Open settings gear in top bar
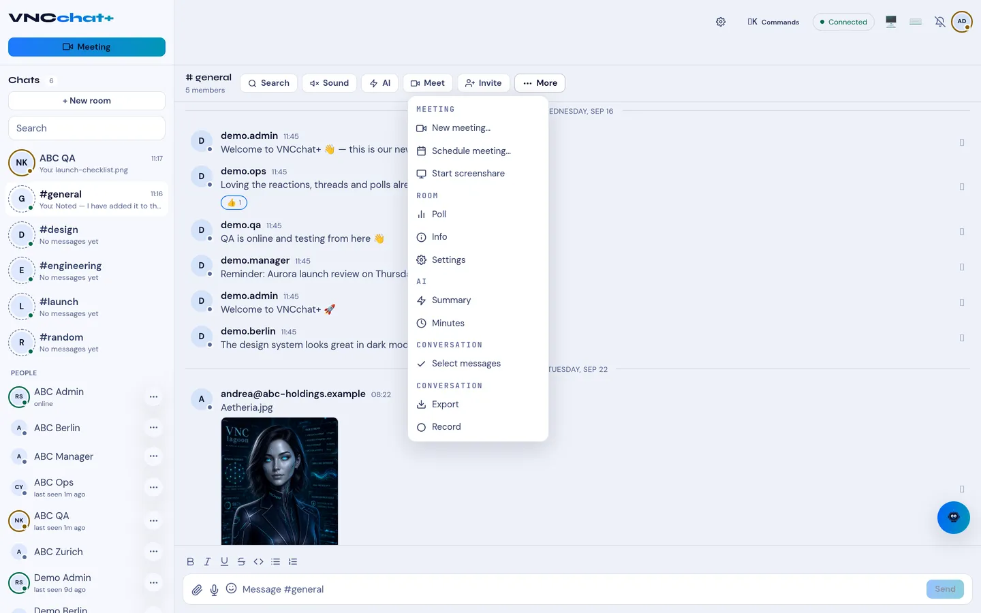The width and height of the screenshot is (981, 613). 721,22
